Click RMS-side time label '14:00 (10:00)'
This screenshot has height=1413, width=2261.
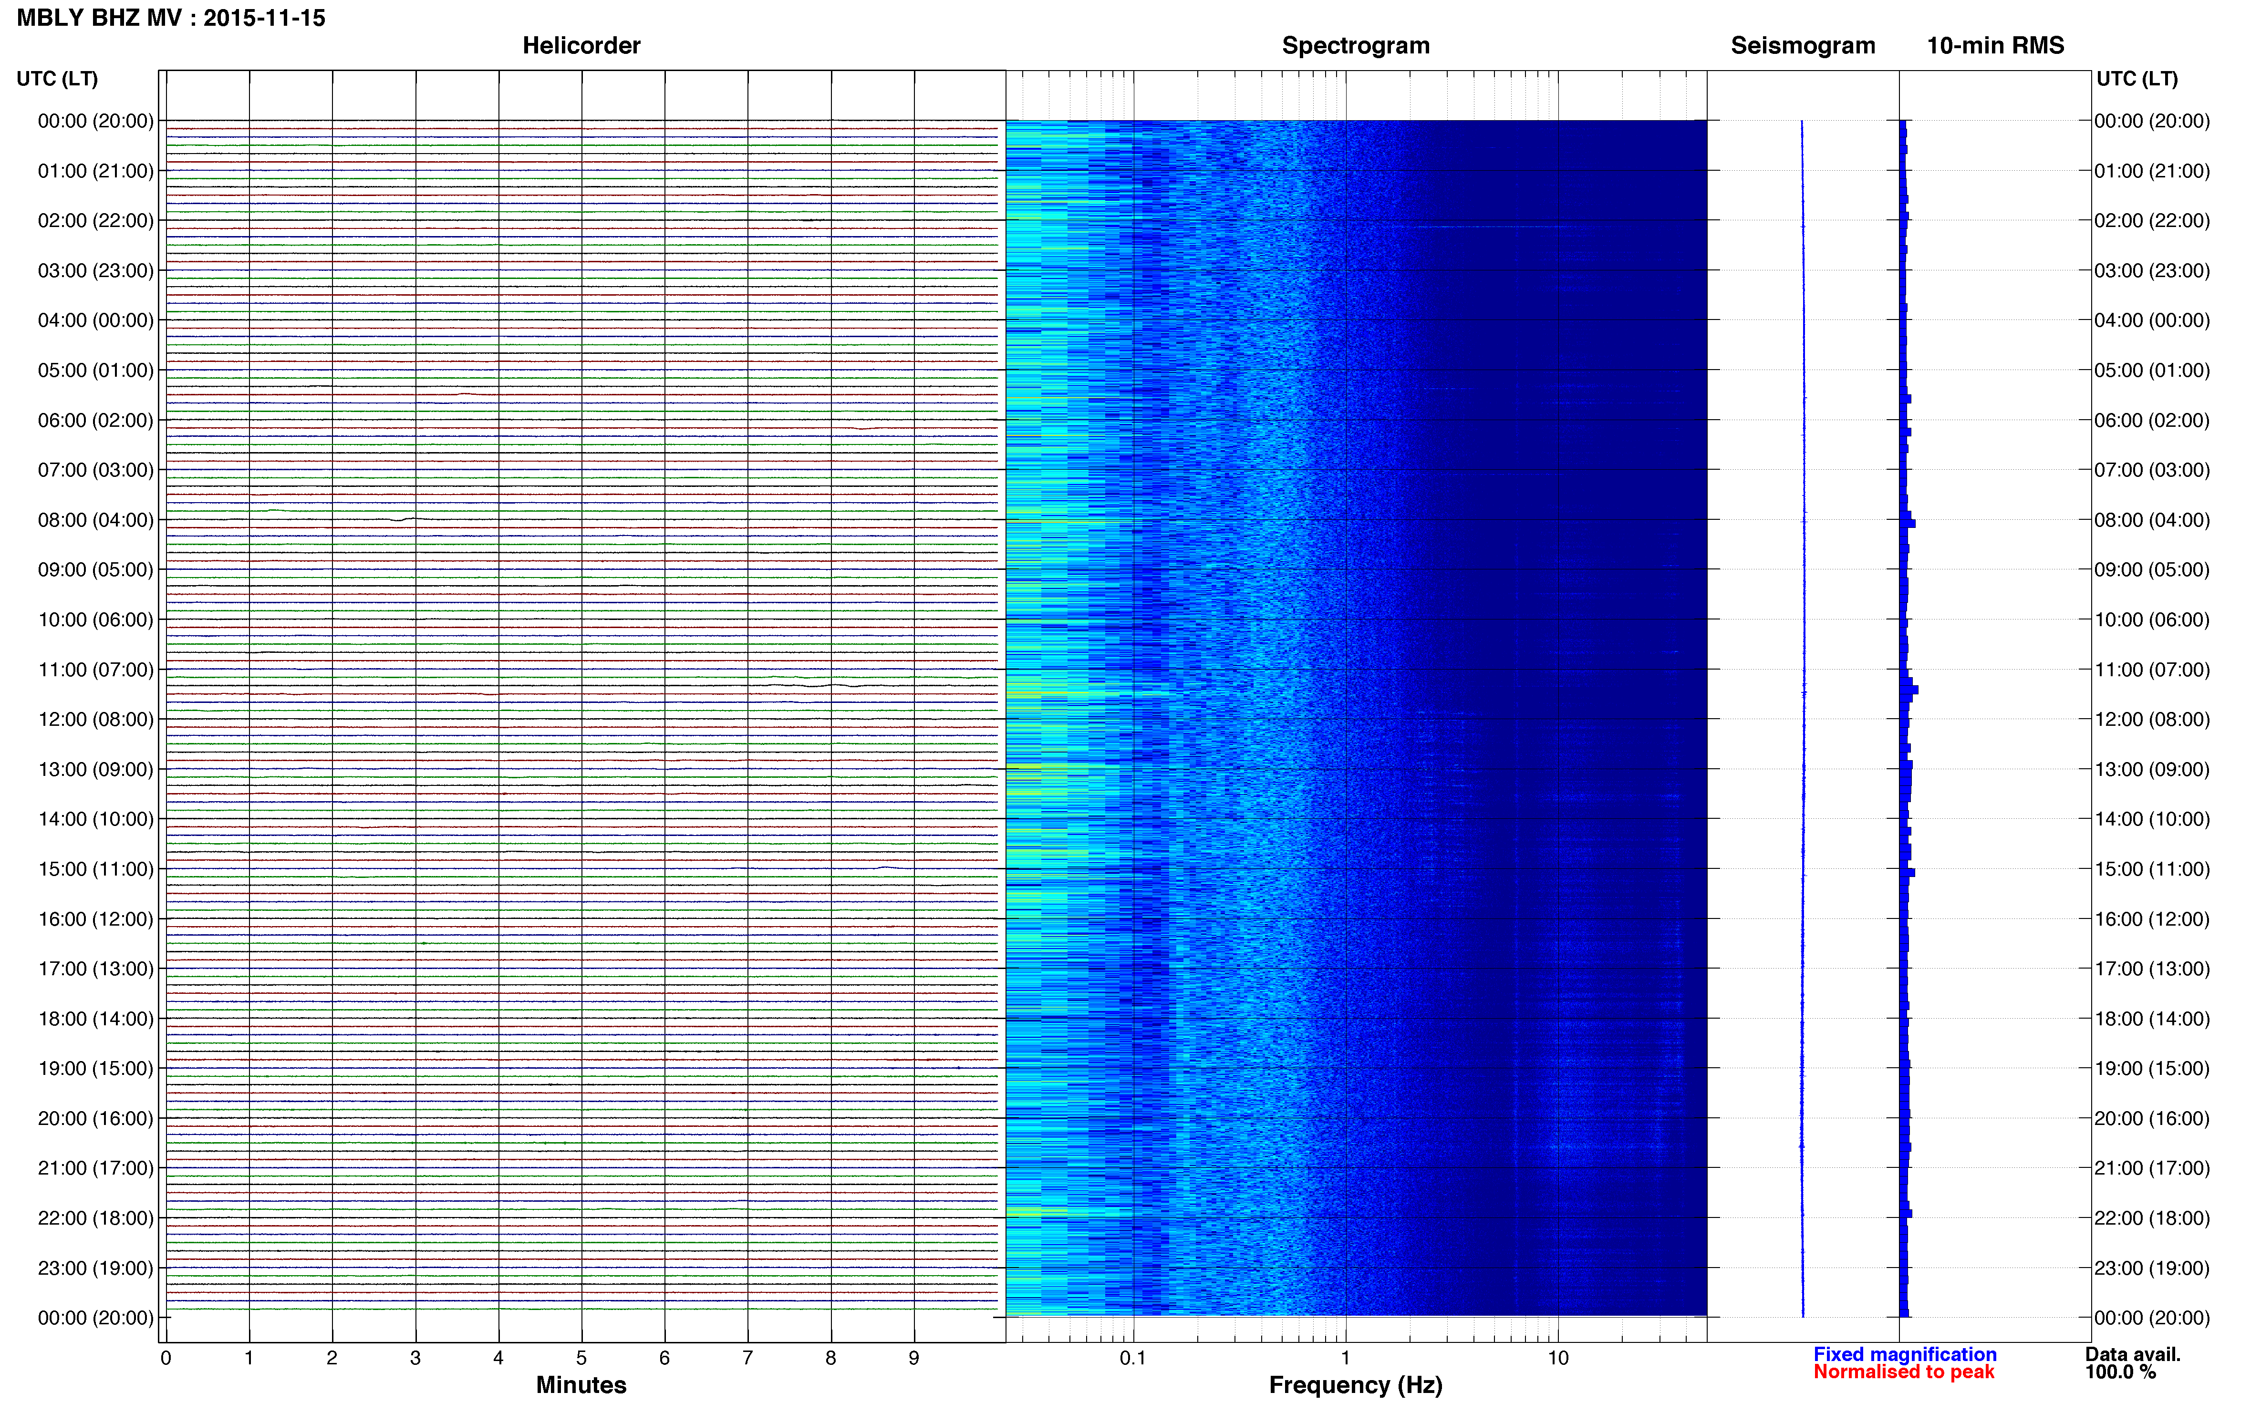click(x=2152, y=820)
